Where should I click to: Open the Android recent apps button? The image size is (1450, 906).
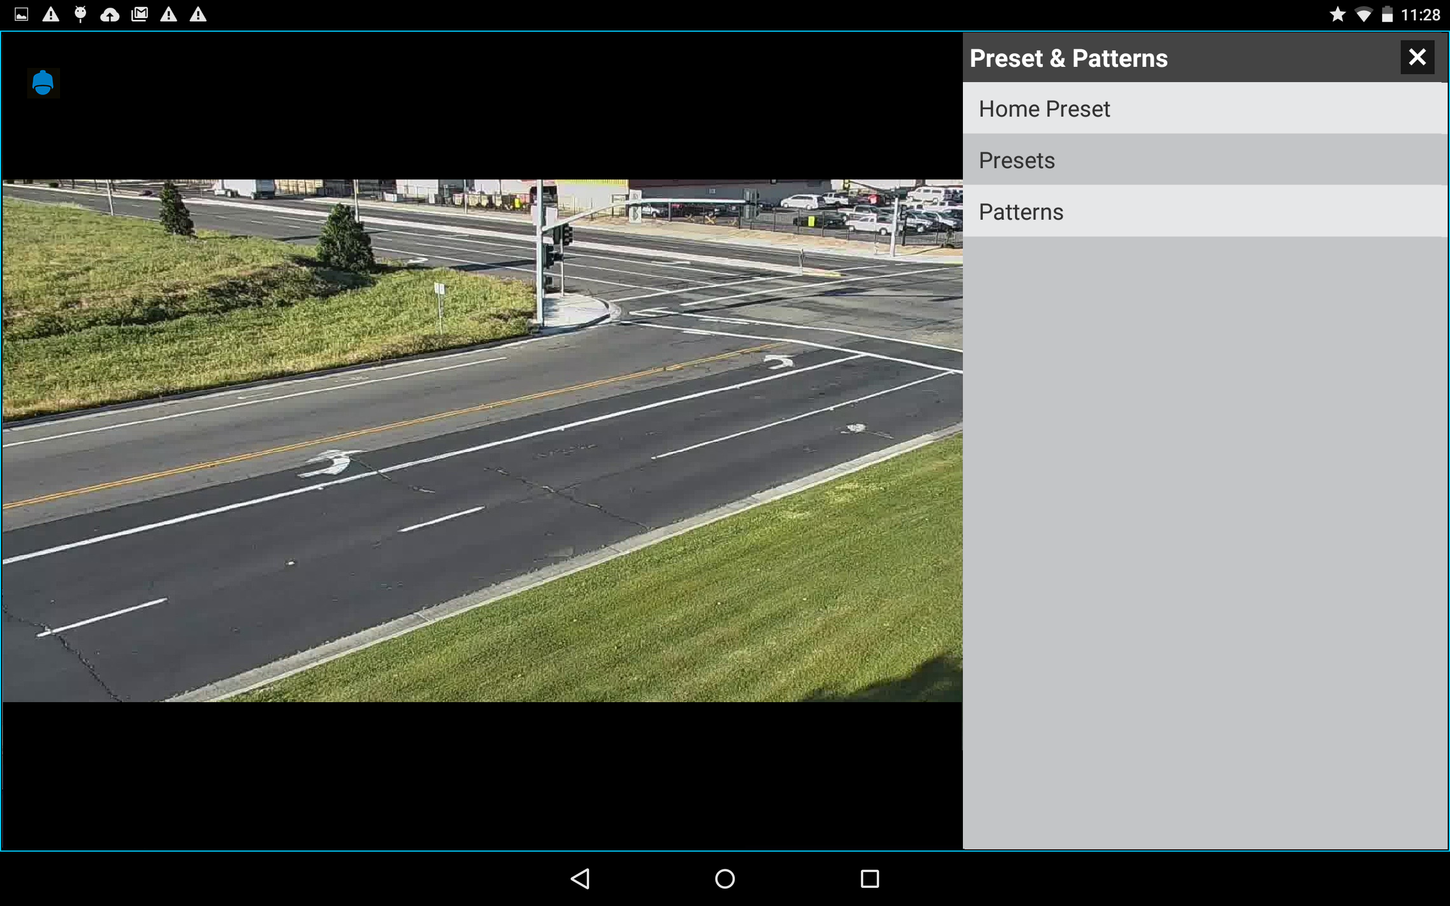[x=869, y=878]
